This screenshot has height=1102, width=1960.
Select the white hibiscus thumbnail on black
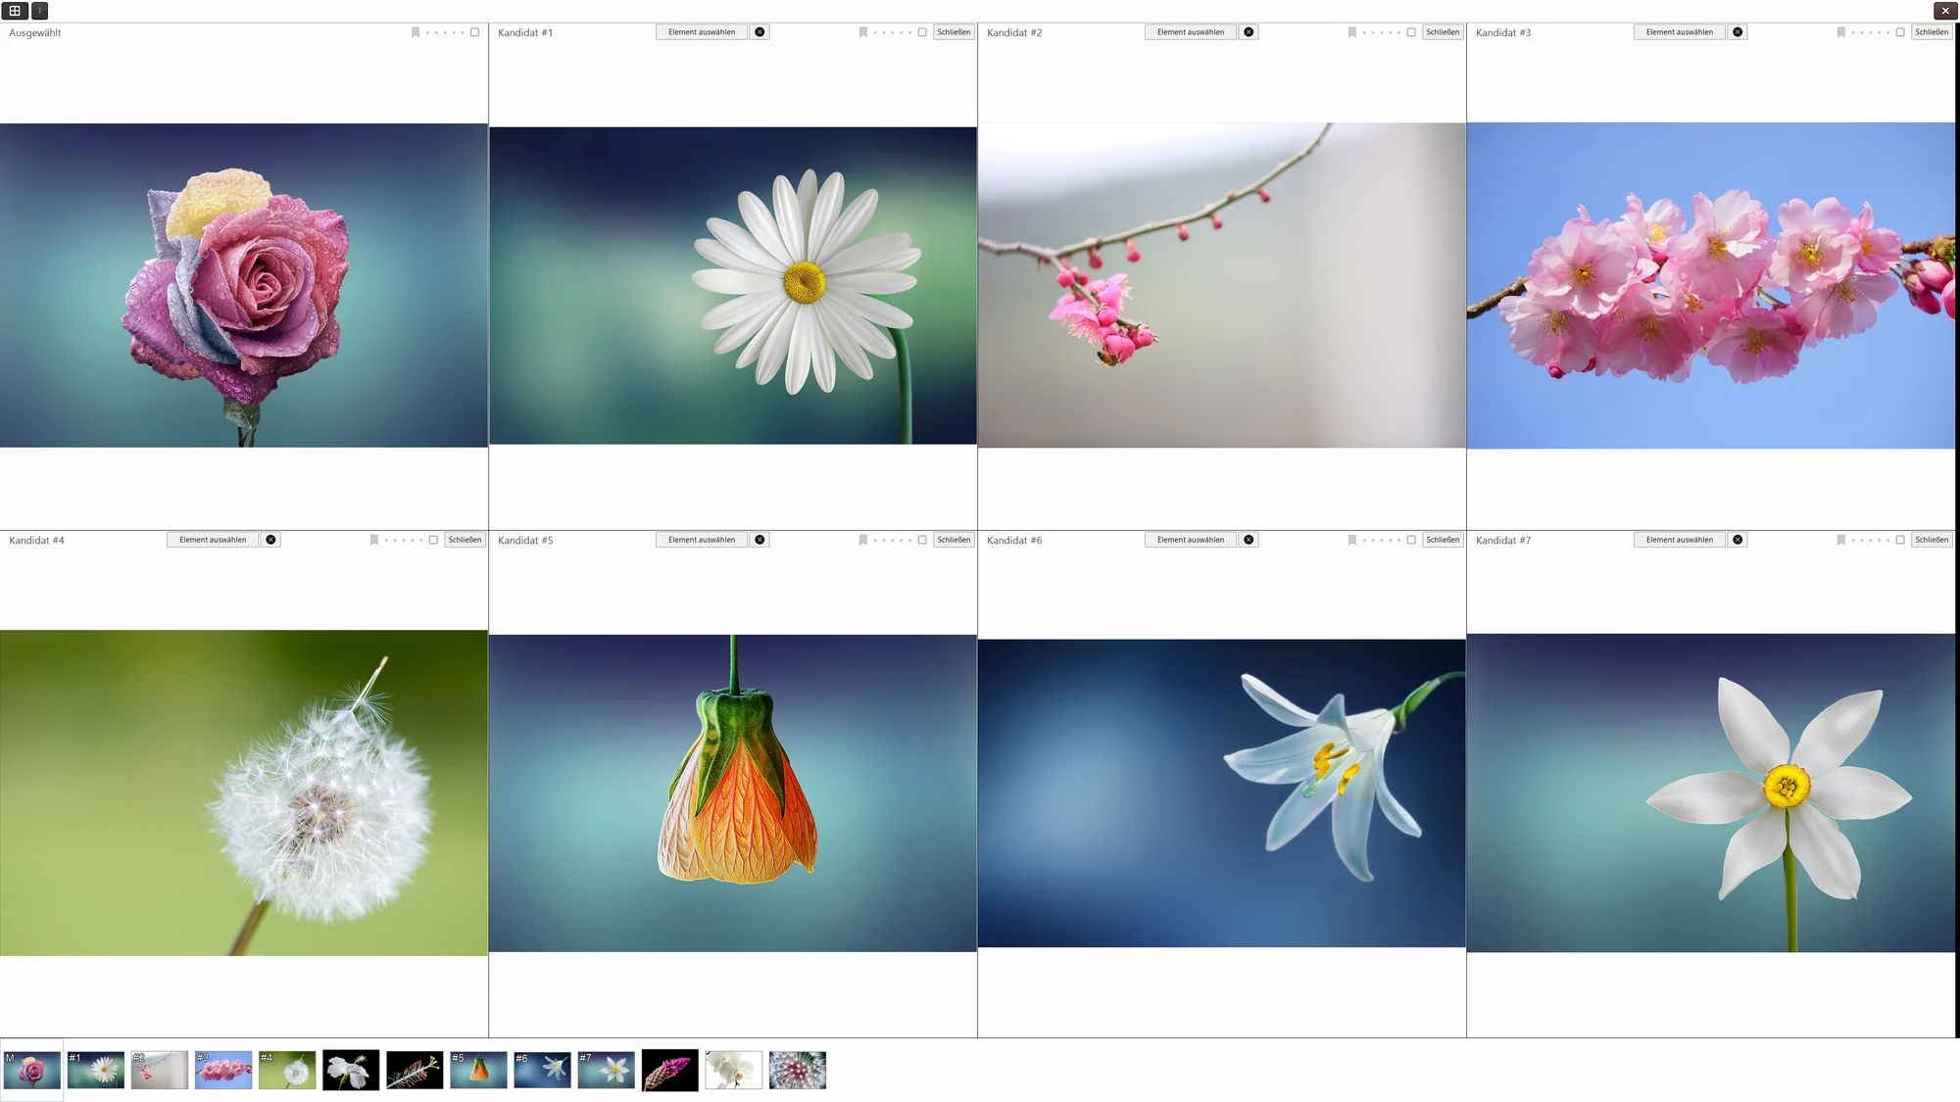click(x=351, y=1071)
